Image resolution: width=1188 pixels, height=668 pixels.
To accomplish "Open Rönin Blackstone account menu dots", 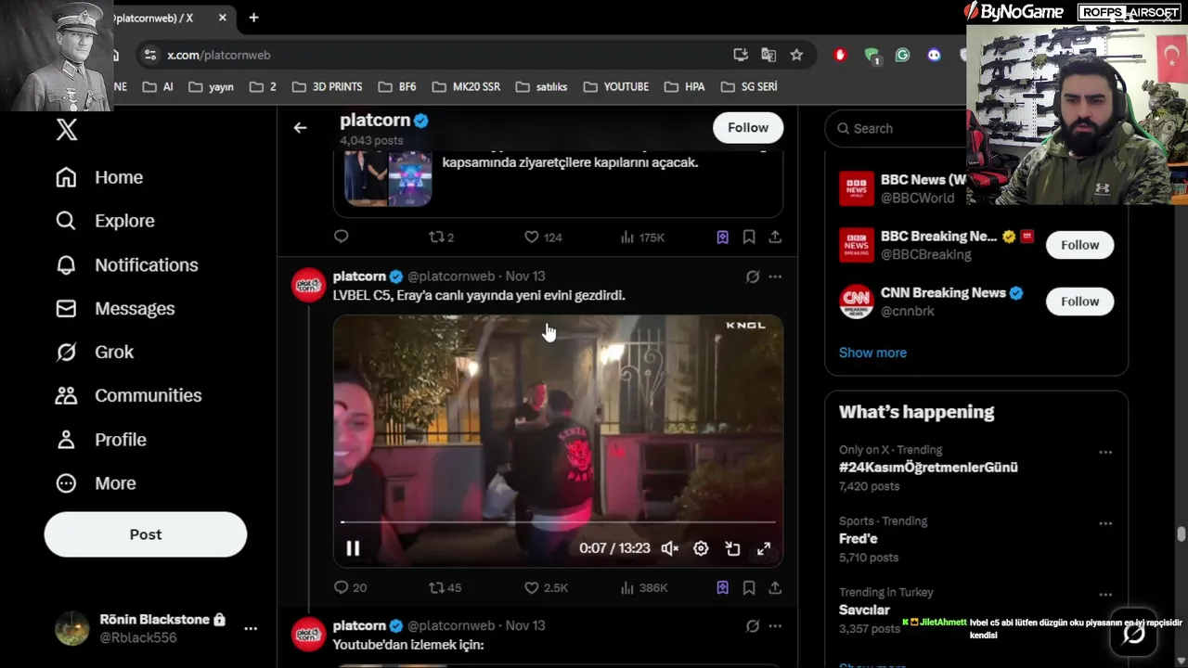I will coord(250,628).
